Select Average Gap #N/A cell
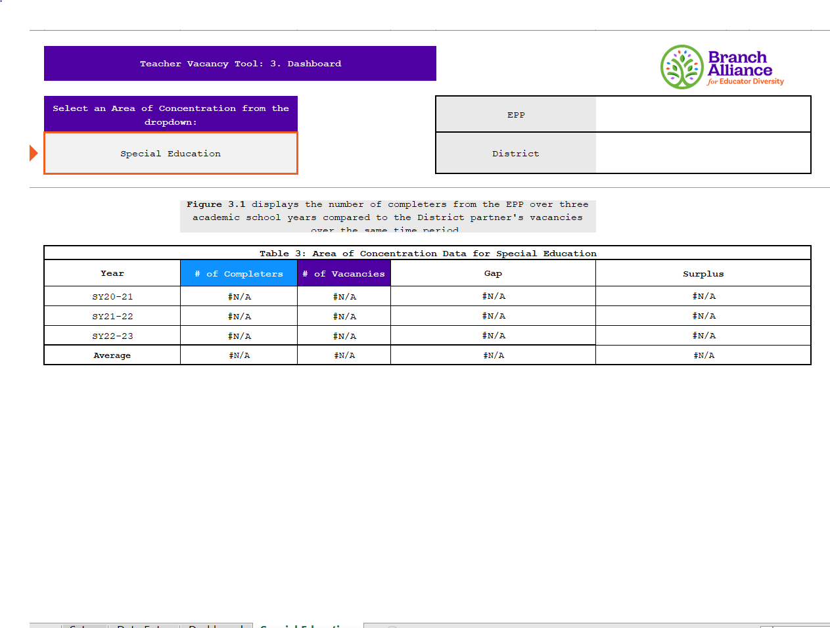830x628 pixels. [493, 355]
